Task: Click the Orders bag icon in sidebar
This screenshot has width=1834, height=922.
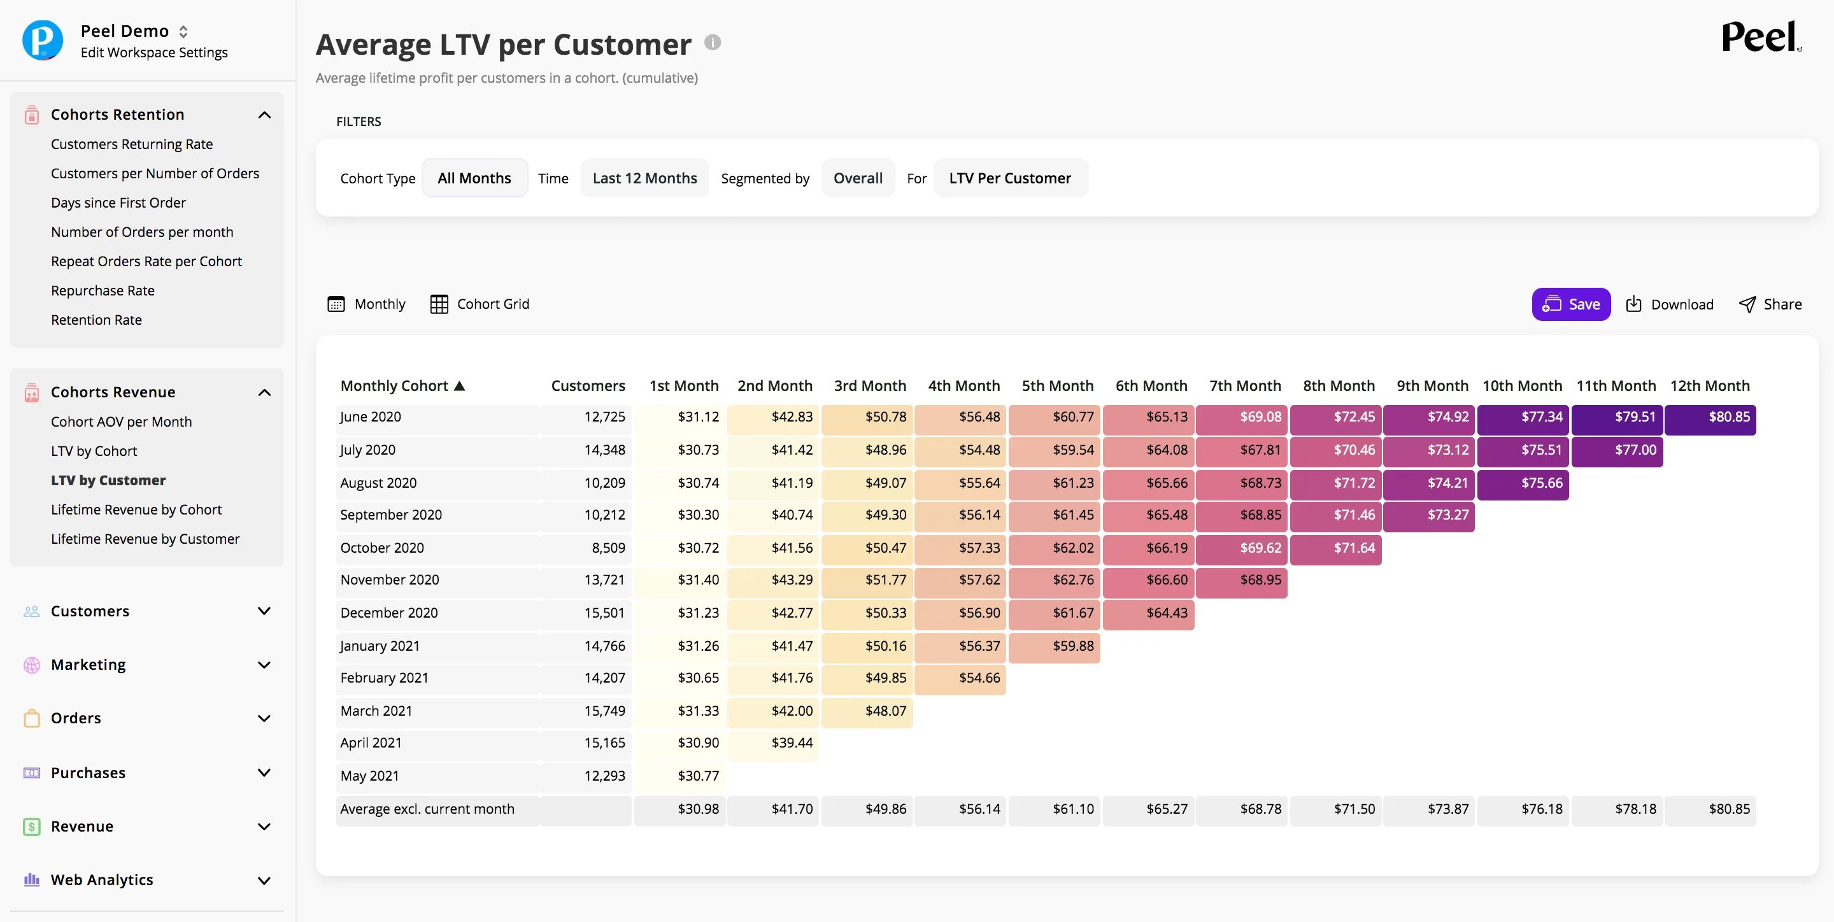Action: pyautogui.click(x=31, y=718)
